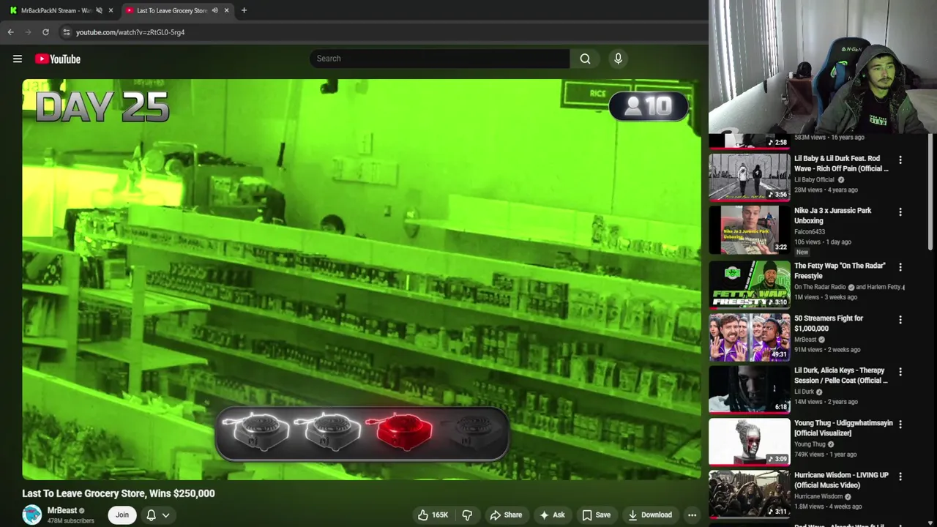Share the video

[x=506, y=515]
